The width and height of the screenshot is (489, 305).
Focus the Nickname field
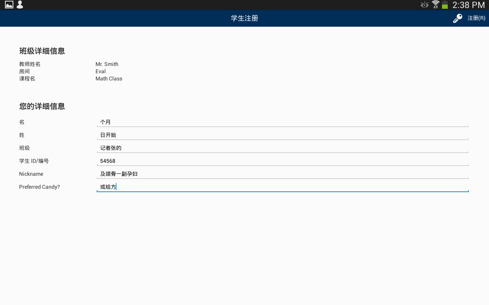(283, 174)
